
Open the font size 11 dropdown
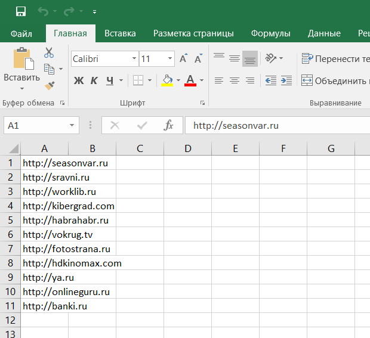coord(169,58)
